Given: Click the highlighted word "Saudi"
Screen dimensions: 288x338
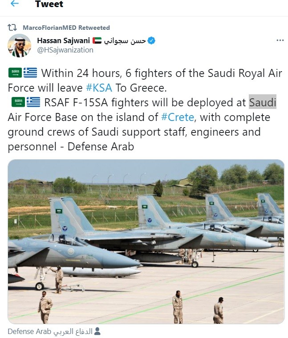Looking at the screenshot, I should pos(262,102).
